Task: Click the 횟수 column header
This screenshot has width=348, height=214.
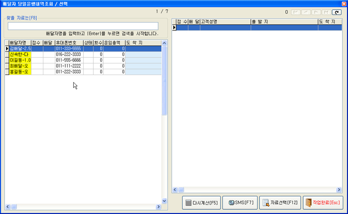Action: click(98, 43)
